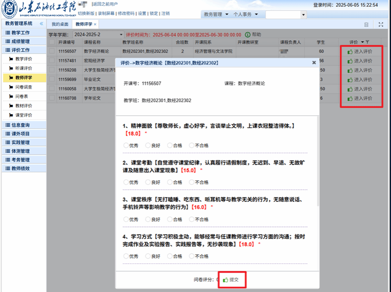The image size is (391, 292).
Task: Click the 注销 logout link
Action: tap(165, 14)
